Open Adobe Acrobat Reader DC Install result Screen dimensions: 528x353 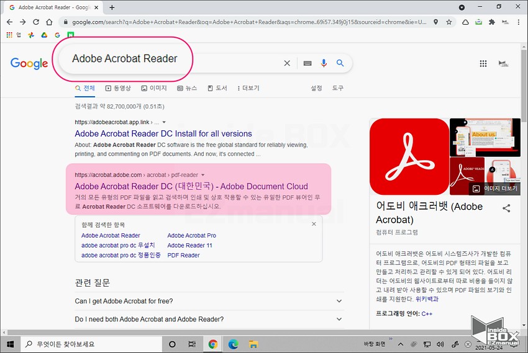tap(163, 133)
